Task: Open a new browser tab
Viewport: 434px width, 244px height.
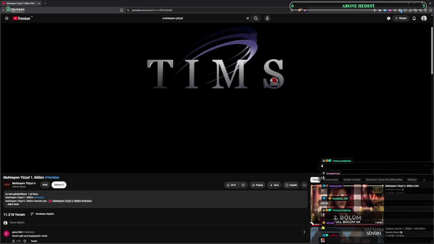Action: coord(45,3)
